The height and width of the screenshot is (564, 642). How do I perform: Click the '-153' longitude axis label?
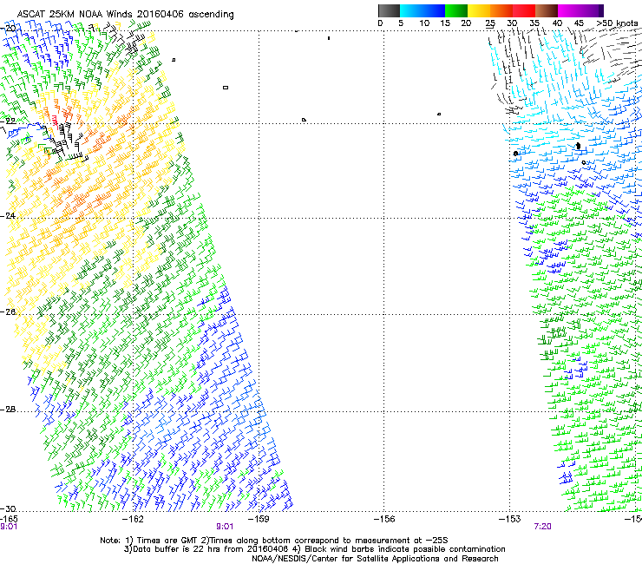tap(509, 519)
